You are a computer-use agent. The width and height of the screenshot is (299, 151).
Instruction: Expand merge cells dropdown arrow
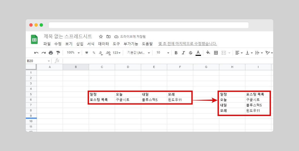coord(229,53)
